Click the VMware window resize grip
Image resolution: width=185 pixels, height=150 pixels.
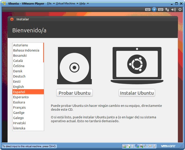[182, 147]
